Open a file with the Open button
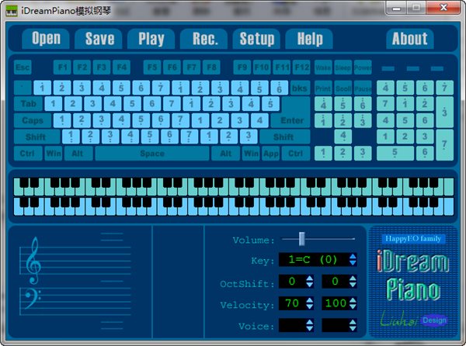Viewport: 466px width, 346px height. click(46, 39)
